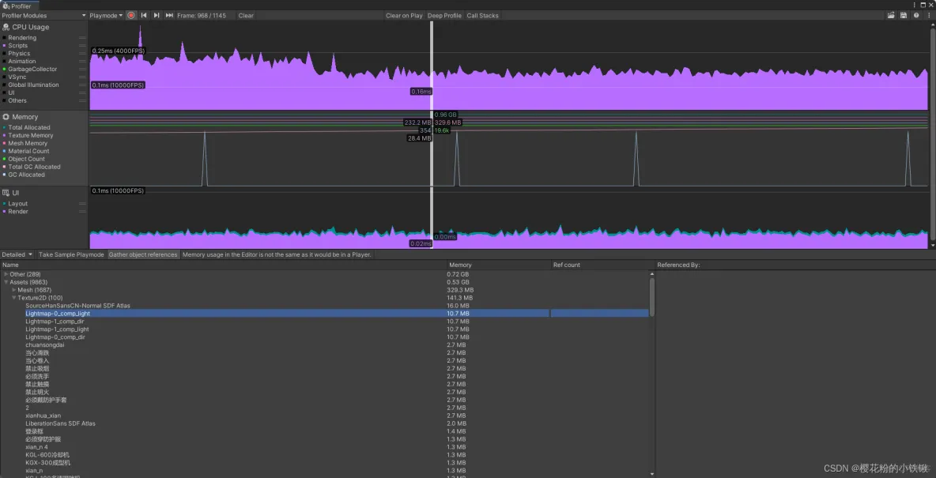Click Take Sample Playmode
936x478 pixels.
tap(71, 254)
